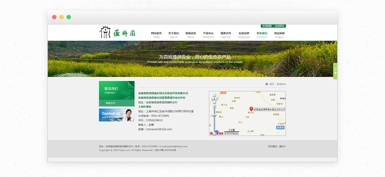Click the 在线客服 button at top

[267, 26]
